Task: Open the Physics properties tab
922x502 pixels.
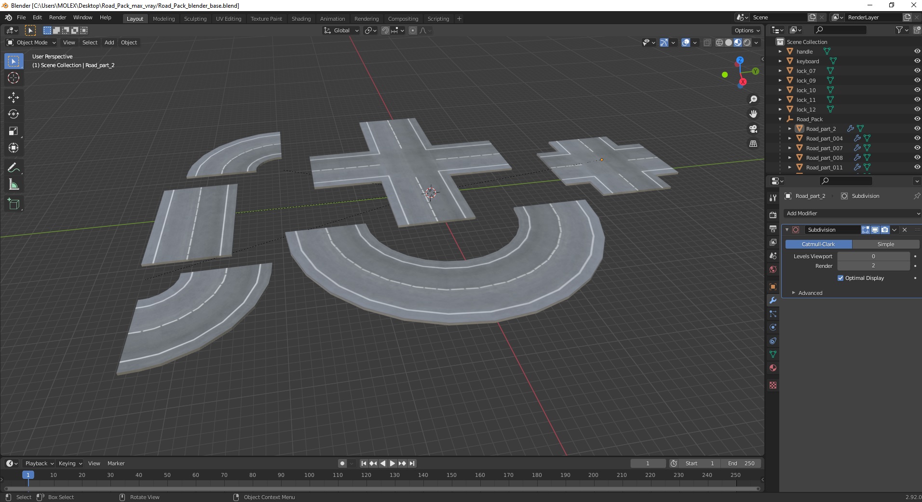Action: pyautogui.click(x=773, y=327)
